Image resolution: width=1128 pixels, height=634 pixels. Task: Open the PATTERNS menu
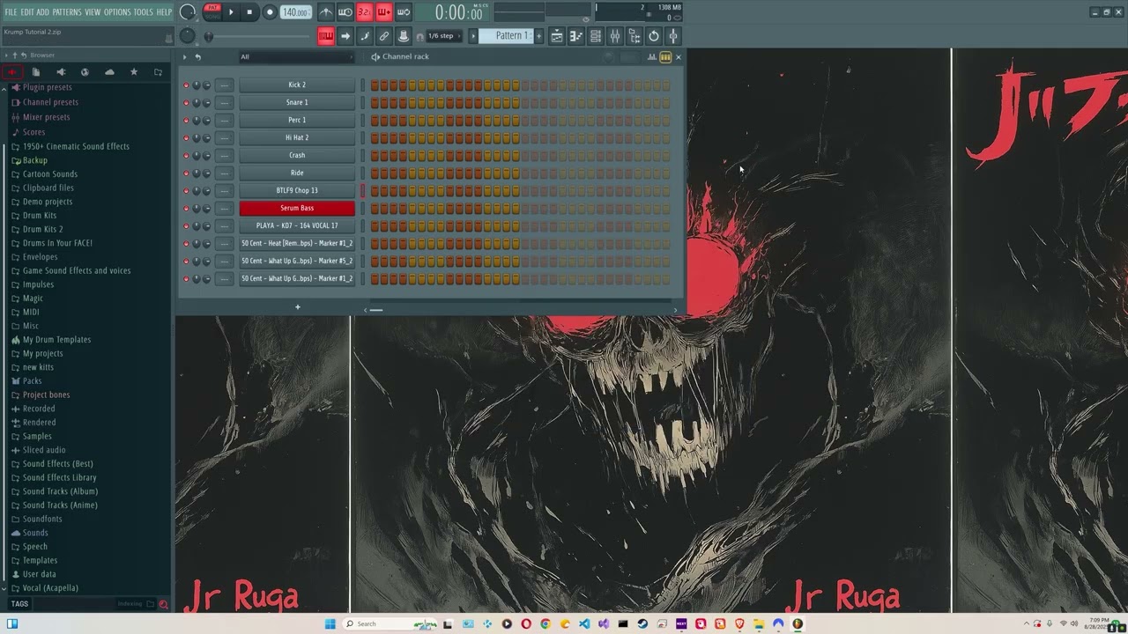pyautogui.click(x=67, y=12)
